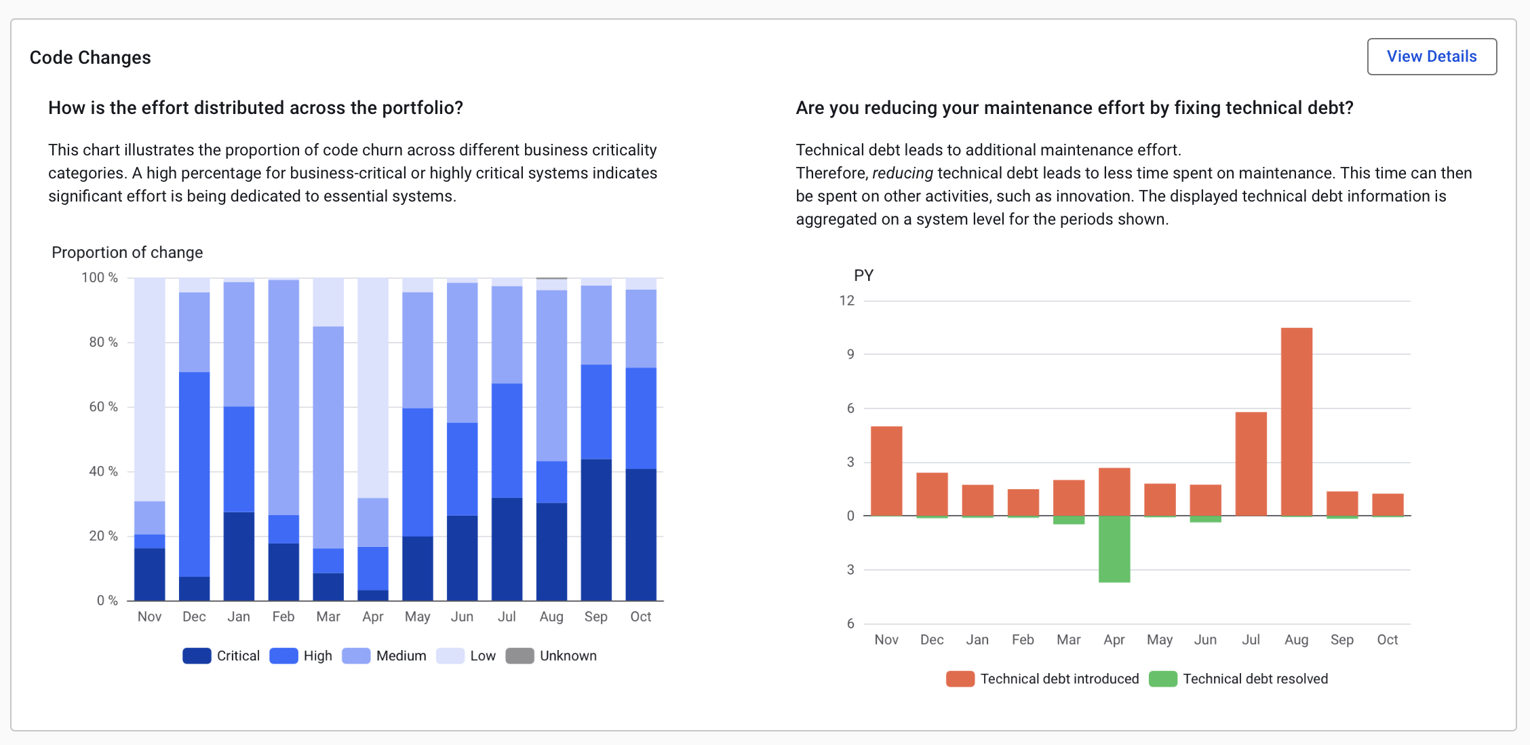Viewport: 1530px width, 745px height.
Task: Click the View Details button
Action: [1431, 57]
